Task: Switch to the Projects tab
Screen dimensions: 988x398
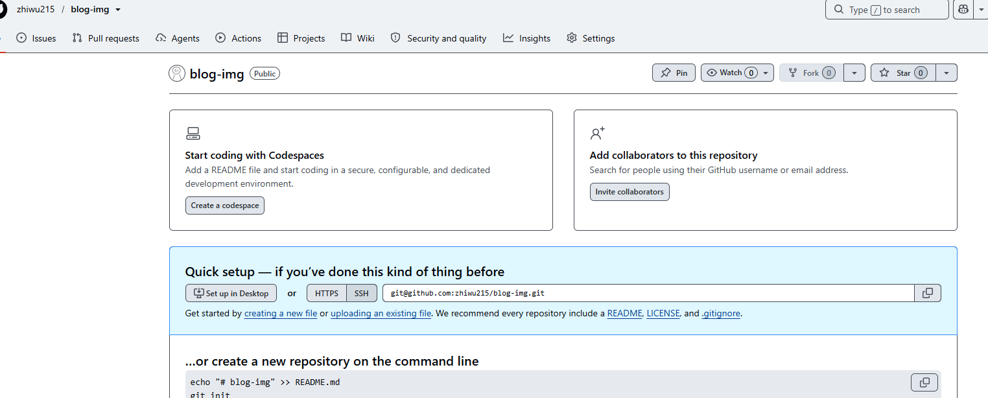Action: pos(301,38)
